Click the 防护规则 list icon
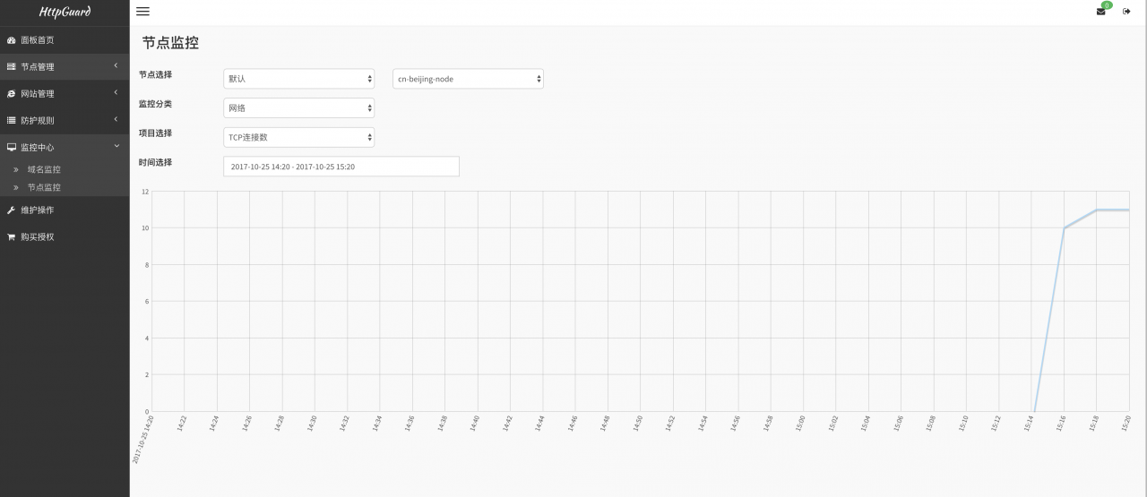The image size is (1147, 497). tap(11, 121)
